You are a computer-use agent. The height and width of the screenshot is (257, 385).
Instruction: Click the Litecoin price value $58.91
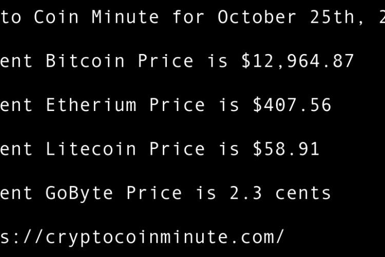click(286, 149)
